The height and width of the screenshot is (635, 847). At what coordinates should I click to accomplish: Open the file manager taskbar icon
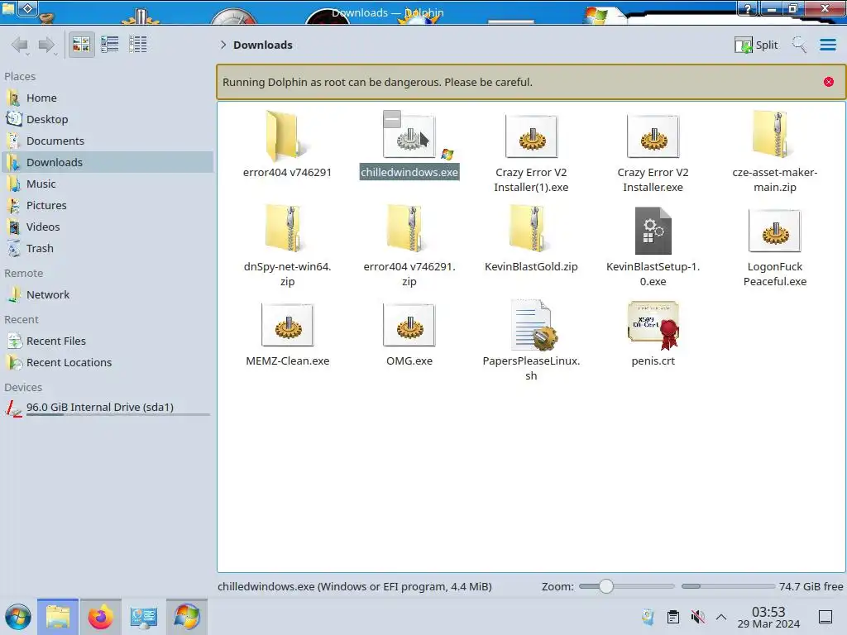58,617
